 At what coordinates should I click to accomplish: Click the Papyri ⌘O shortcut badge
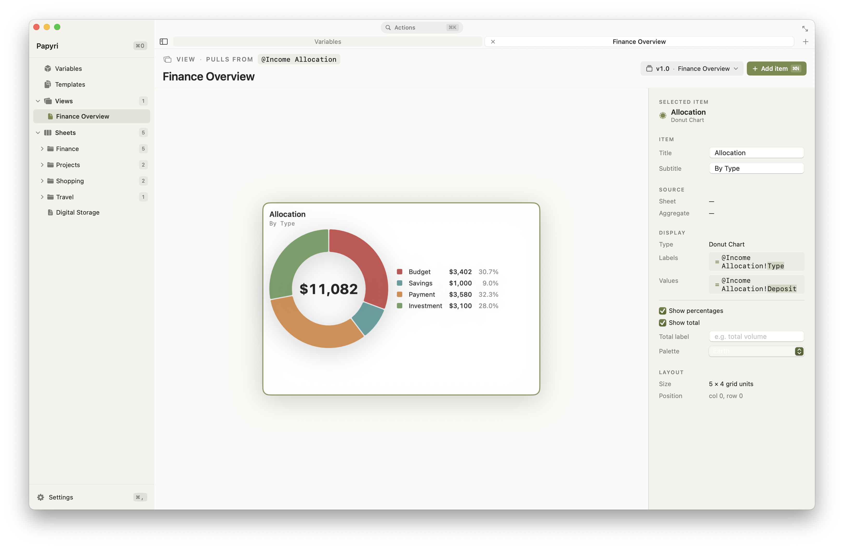(140, 46)
